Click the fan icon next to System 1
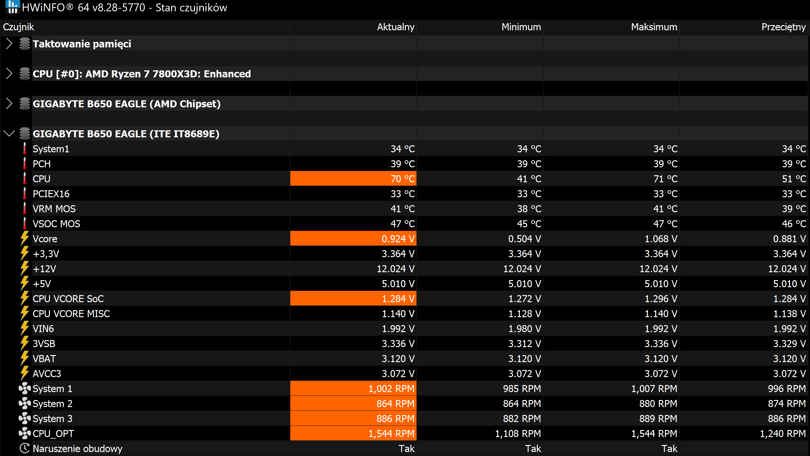Image resolution: width=810 pixels, height=456 pixels. (x=24, y=388)
